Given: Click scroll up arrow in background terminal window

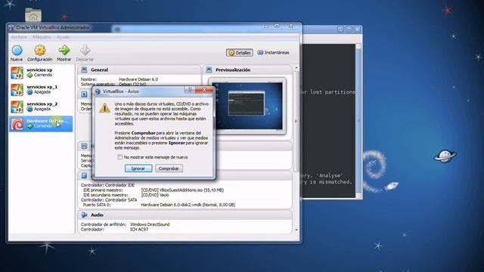Looking at the screenshot, I should [x=358, y=46].
